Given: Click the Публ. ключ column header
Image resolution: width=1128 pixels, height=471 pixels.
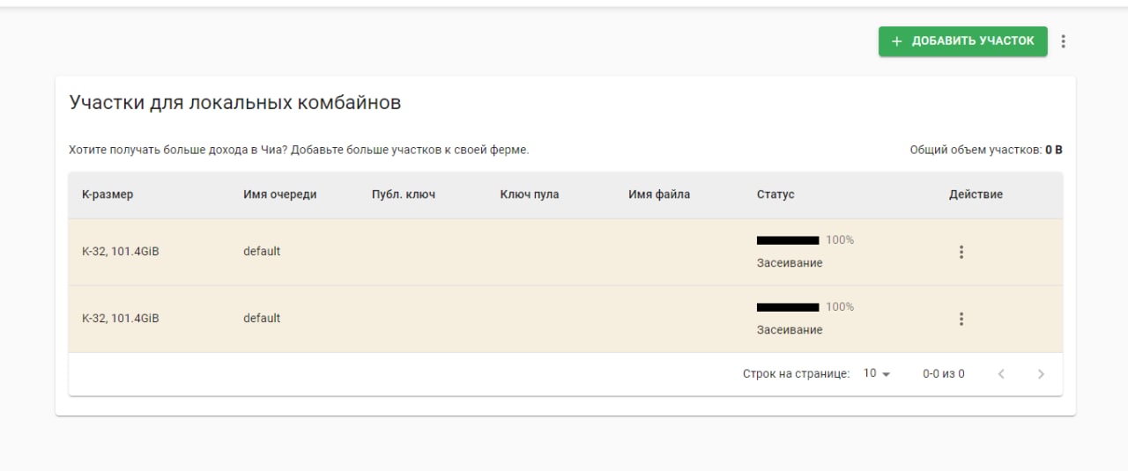Looking at the screenshot, I should point(404,195).
